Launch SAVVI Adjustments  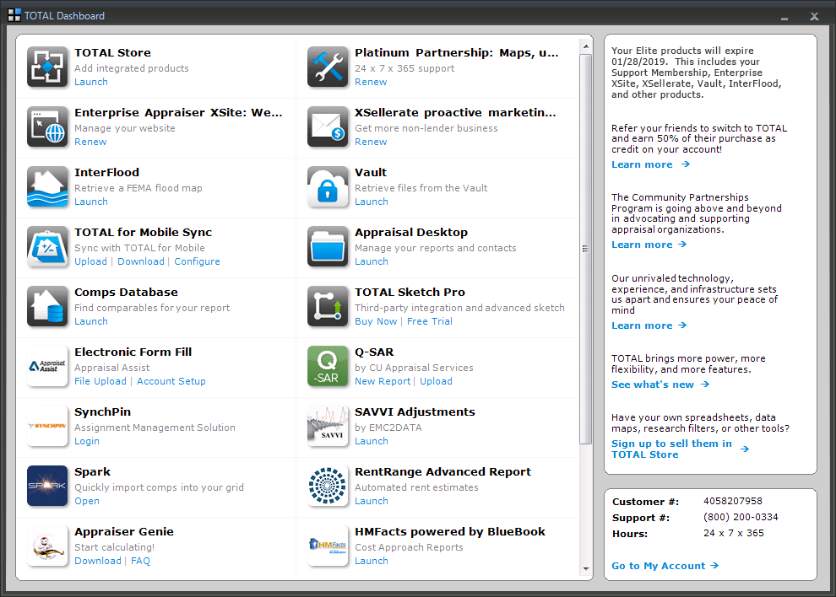coord(372,442)
